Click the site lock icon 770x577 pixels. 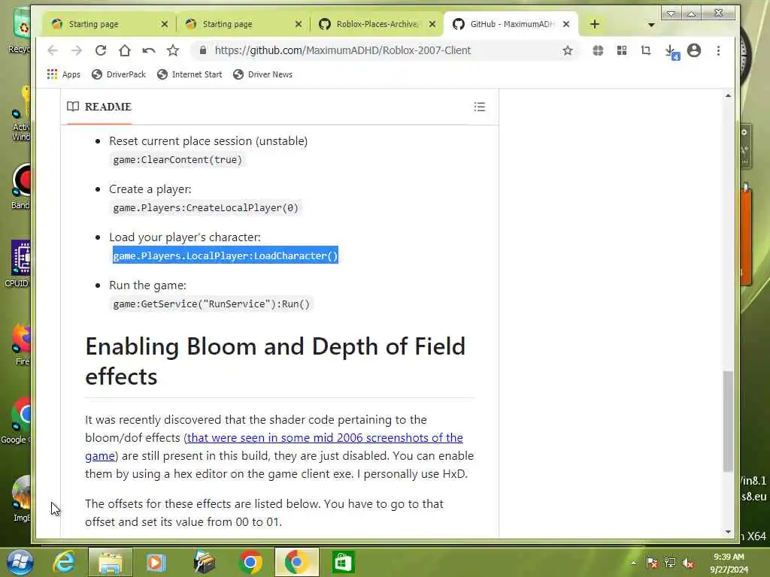click(203, 50)
